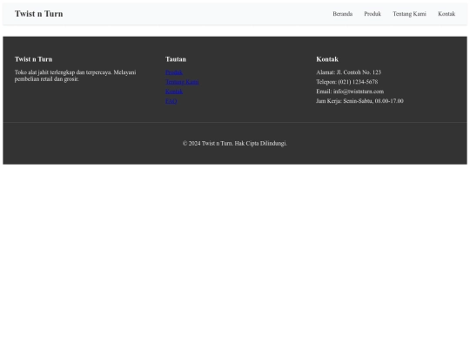The height and width of the screenshot is (353, 470).
Task: Open Tentang Kami in the top navigation
Action: (409, 14)
